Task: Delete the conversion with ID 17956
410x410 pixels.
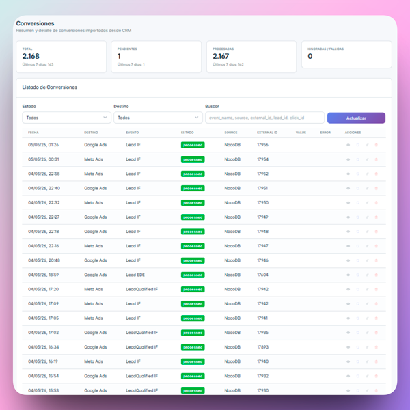Action: click(377, 145)
